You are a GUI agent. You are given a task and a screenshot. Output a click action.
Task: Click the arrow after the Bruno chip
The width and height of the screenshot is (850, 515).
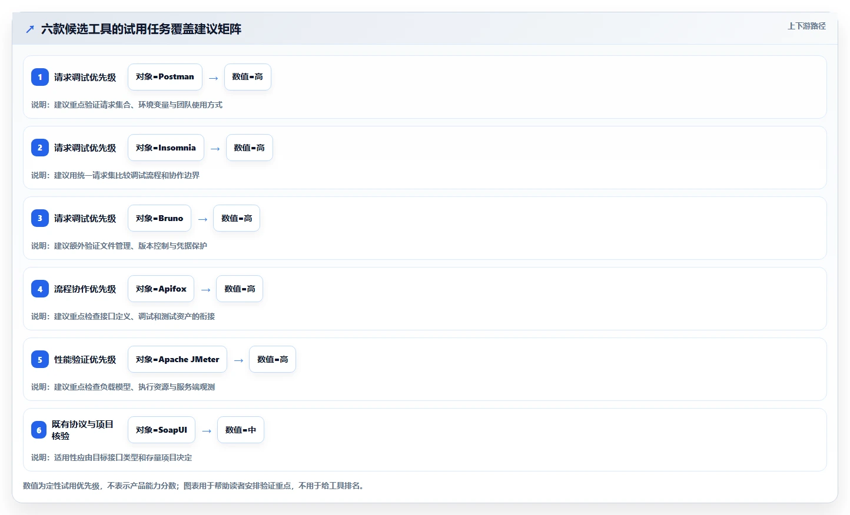click(x=202, y=219)
